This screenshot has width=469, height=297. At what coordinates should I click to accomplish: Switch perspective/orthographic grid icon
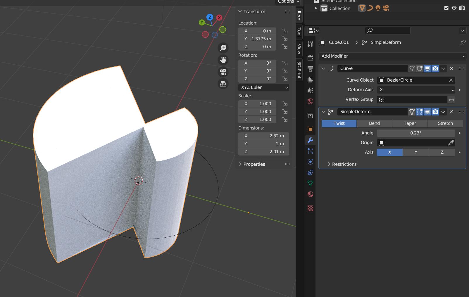coord(223,84)
